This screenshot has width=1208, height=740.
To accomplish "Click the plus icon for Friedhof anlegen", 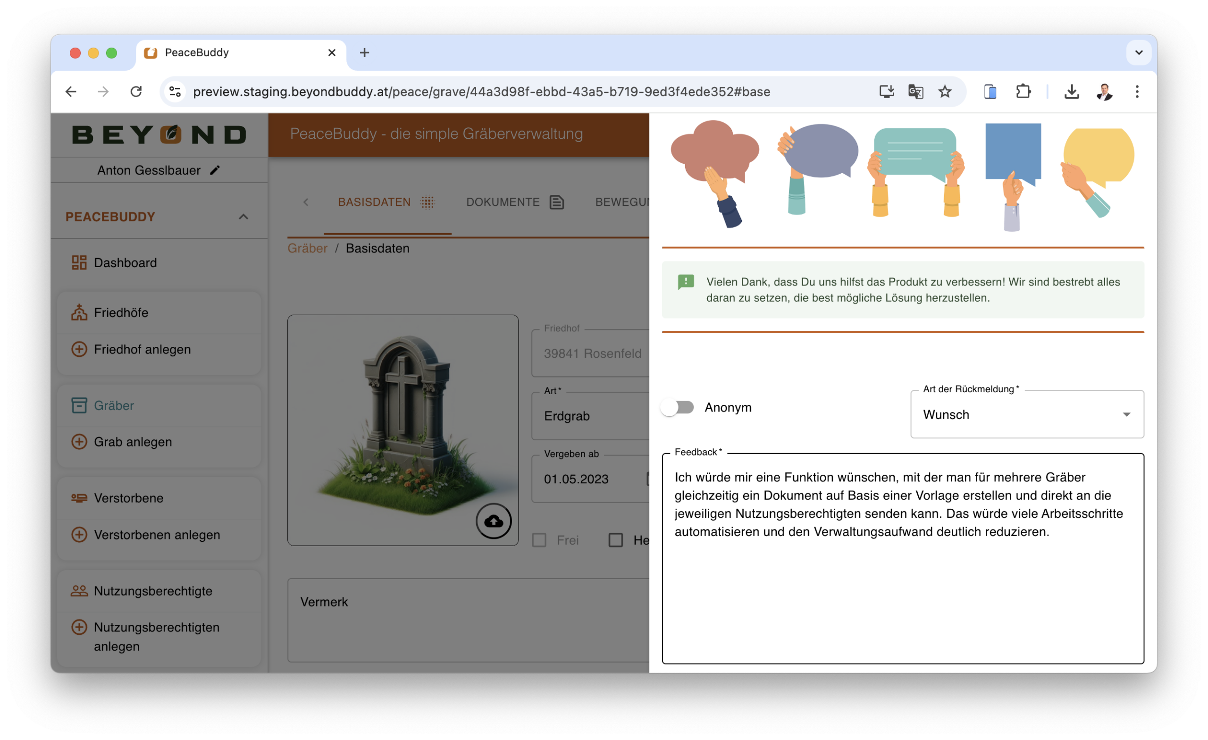I will point(79,349).
